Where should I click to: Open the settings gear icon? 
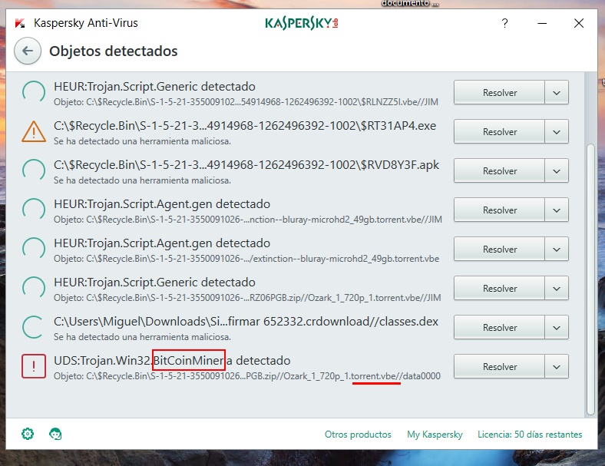click(28, 434)
